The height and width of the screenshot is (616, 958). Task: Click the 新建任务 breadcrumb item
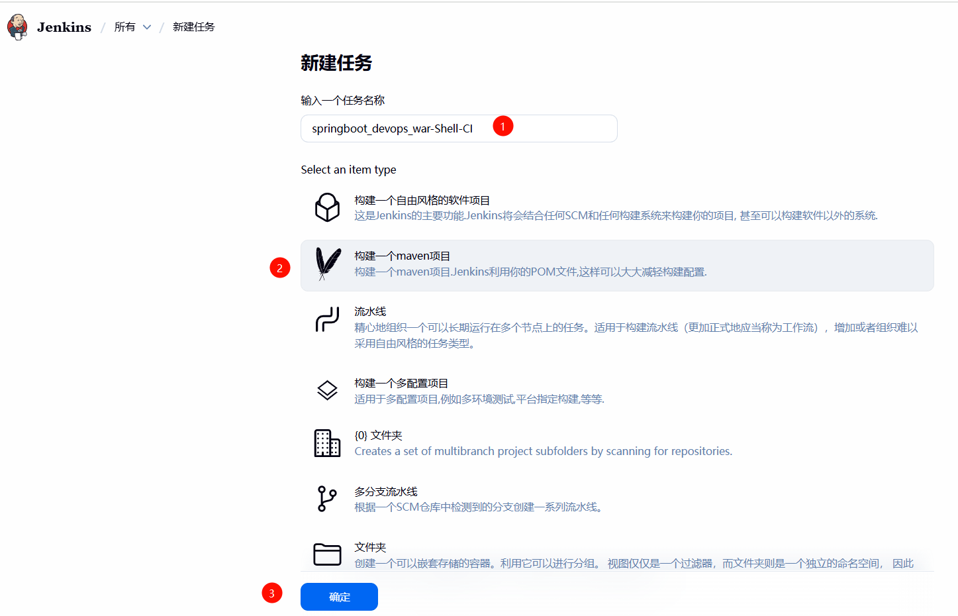pos(193,27)
